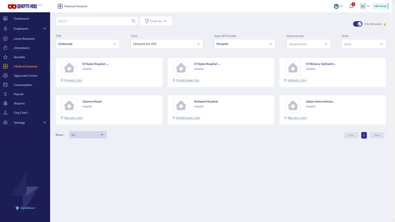Click the HR Portal button
This screenshot has width=395, height=222.
point(380,6)
